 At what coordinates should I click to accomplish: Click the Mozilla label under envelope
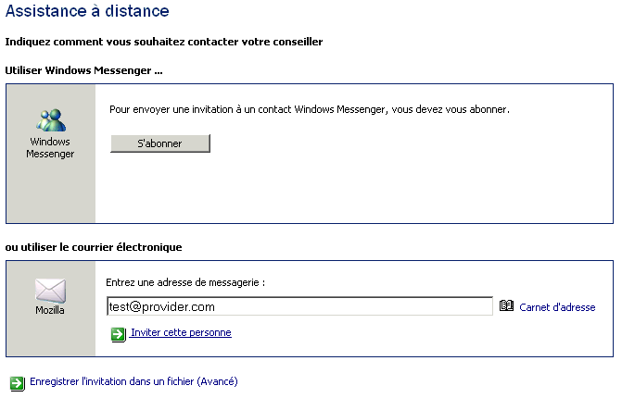pyautogui.click(x=50, y=310)
